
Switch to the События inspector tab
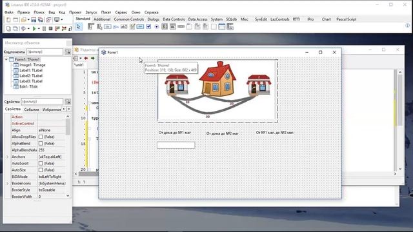(x=32, y=110)
